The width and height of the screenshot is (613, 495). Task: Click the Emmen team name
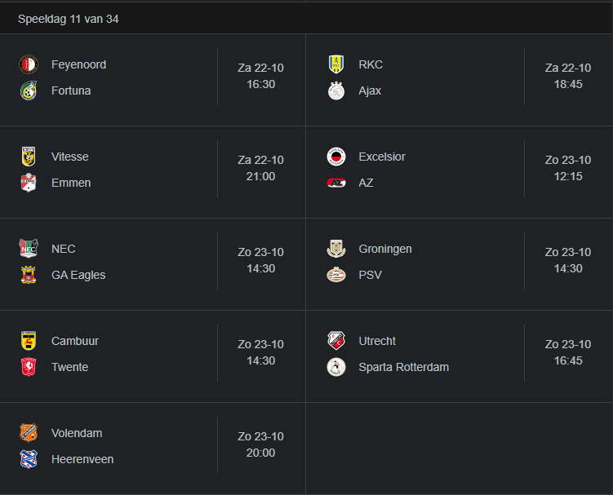(71, 183)
